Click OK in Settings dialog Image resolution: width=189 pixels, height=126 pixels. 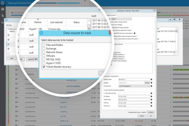click(x=151, y=116)
